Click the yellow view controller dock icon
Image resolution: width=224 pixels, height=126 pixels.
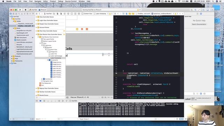click(x=77, y=29)
